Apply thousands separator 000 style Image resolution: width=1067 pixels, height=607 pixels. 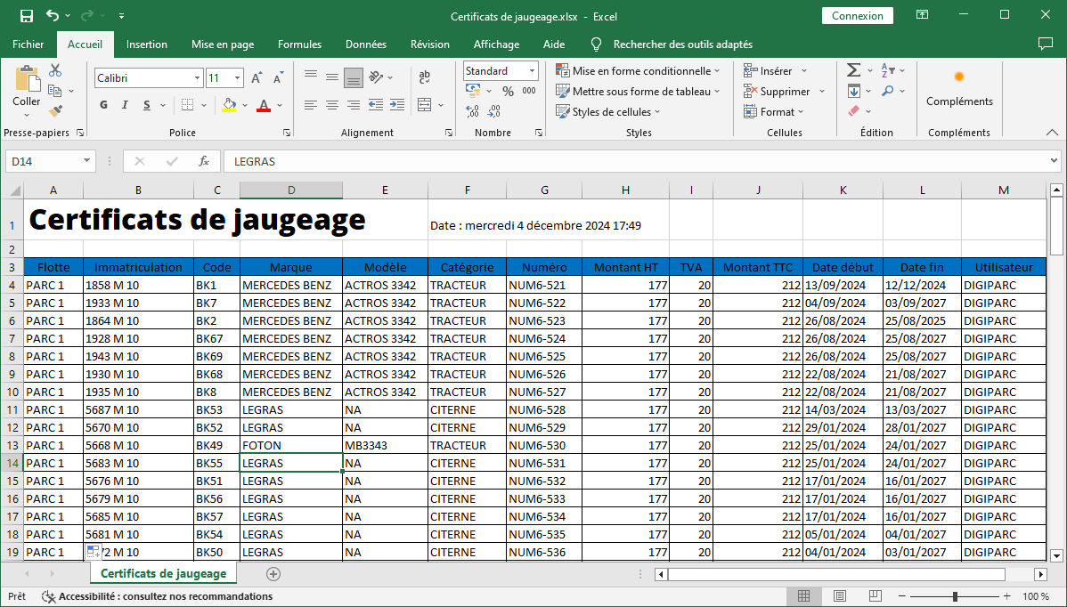click(x=529, y=91)
